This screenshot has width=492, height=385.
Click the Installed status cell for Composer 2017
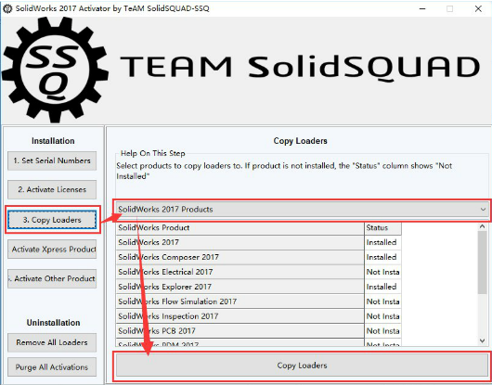coord(382,257)
